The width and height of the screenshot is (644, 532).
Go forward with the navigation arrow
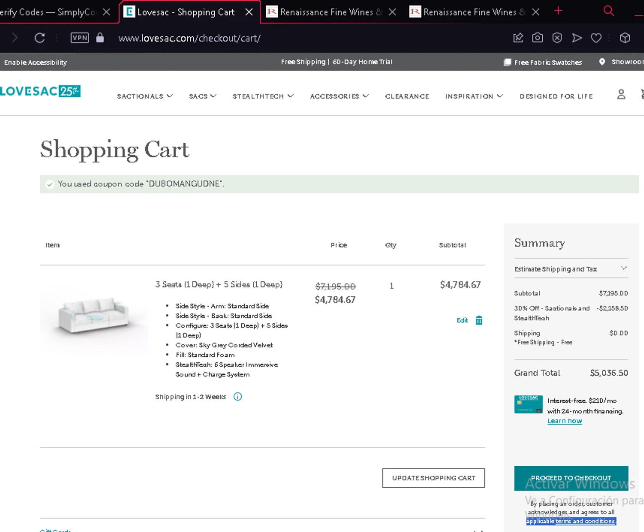pyautogui.click(x=15, y=38)
